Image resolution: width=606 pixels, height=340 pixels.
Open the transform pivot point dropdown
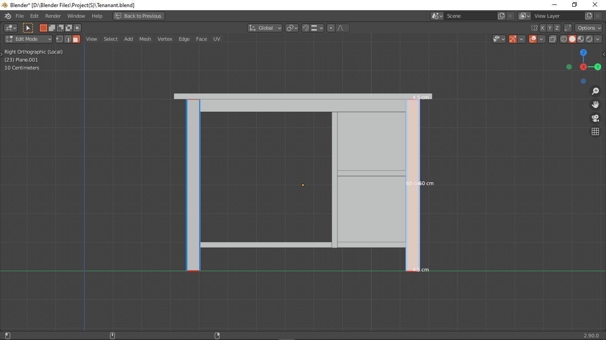(x=291, y=28)
